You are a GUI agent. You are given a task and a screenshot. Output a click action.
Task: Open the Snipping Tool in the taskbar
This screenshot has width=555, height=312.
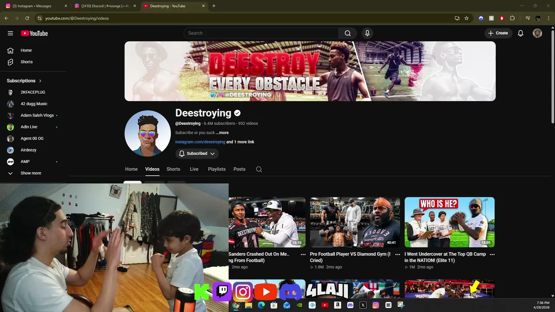[401, 305]
